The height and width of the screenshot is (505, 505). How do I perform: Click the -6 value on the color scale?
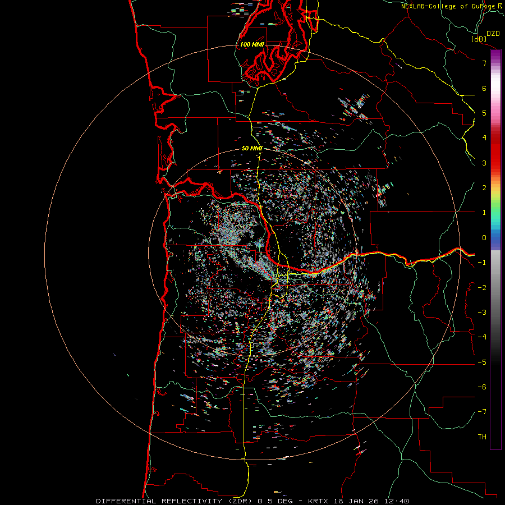point(482,387)
